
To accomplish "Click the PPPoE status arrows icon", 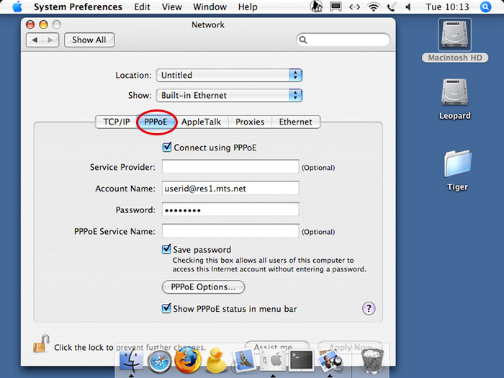I will coord(354,6).
